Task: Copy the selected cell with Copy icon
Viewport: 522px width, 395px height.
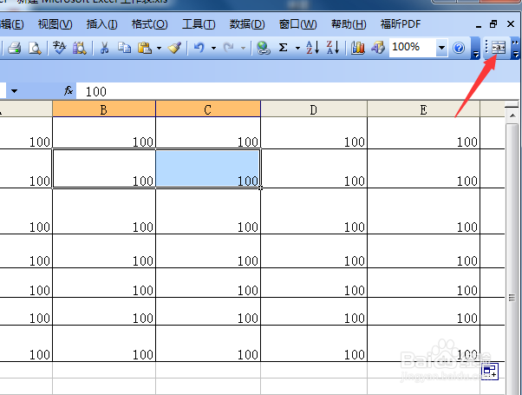Action: coord(125,48)
